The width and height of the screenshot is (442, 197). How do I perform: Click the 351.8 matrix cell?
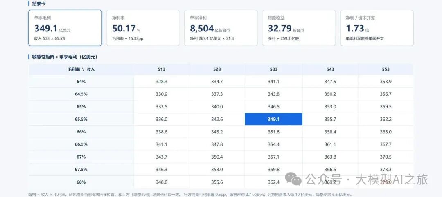273,132
